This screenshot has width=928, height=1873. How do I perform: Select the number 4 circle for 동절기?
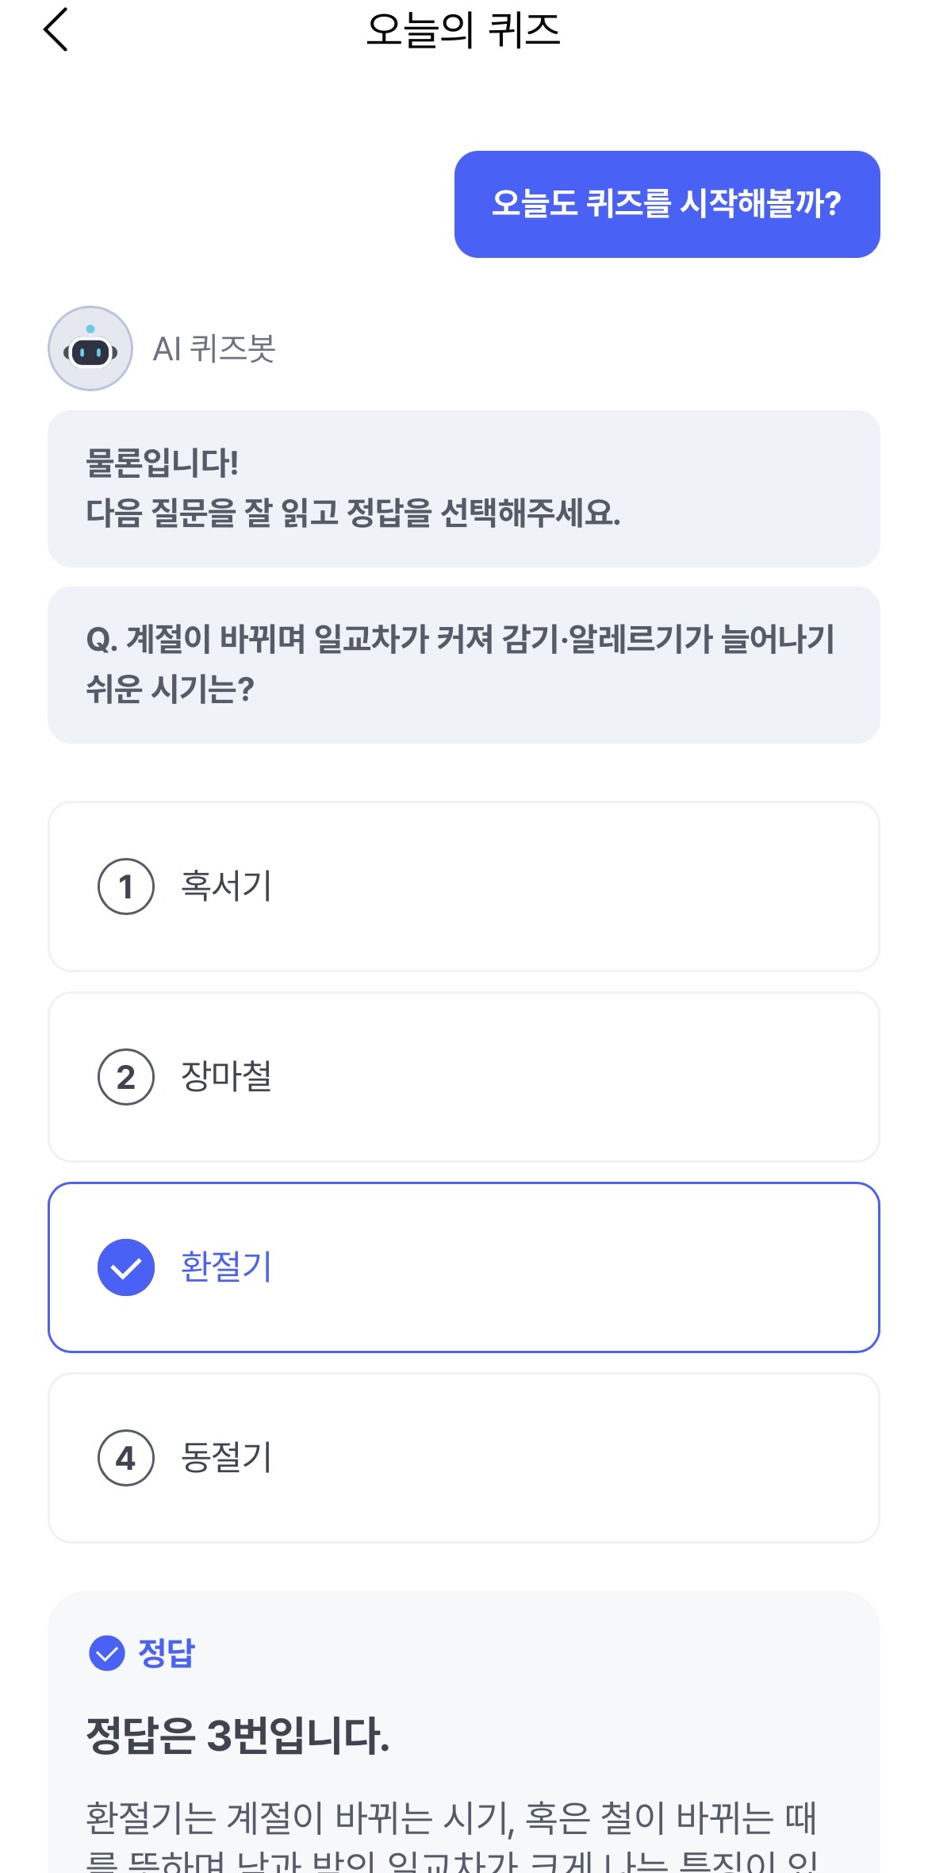pyautogui.click(x=125, y=1458)
